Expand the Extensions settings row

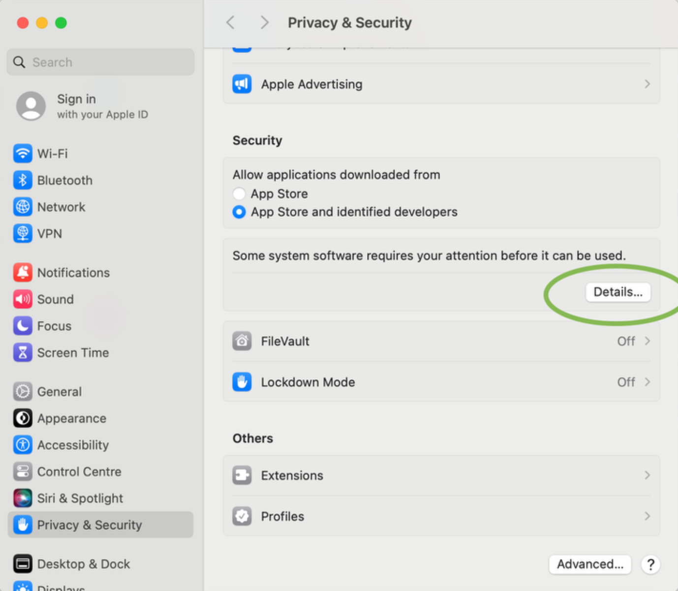[x=647, y=475]
